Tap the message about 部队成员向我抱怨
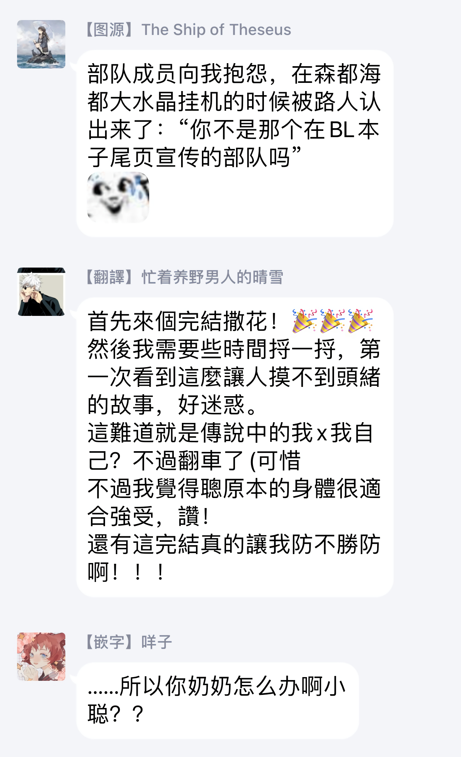Image resolution: width=461 pixels, height=757 pixels. (x=235, y=143)
